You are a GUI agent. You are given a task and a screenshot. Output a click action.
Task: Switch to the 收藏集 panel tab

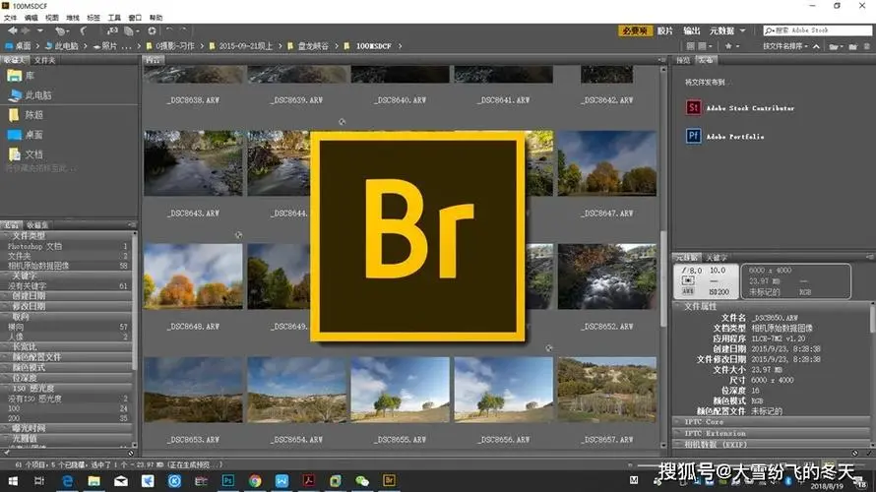(37, 225)
